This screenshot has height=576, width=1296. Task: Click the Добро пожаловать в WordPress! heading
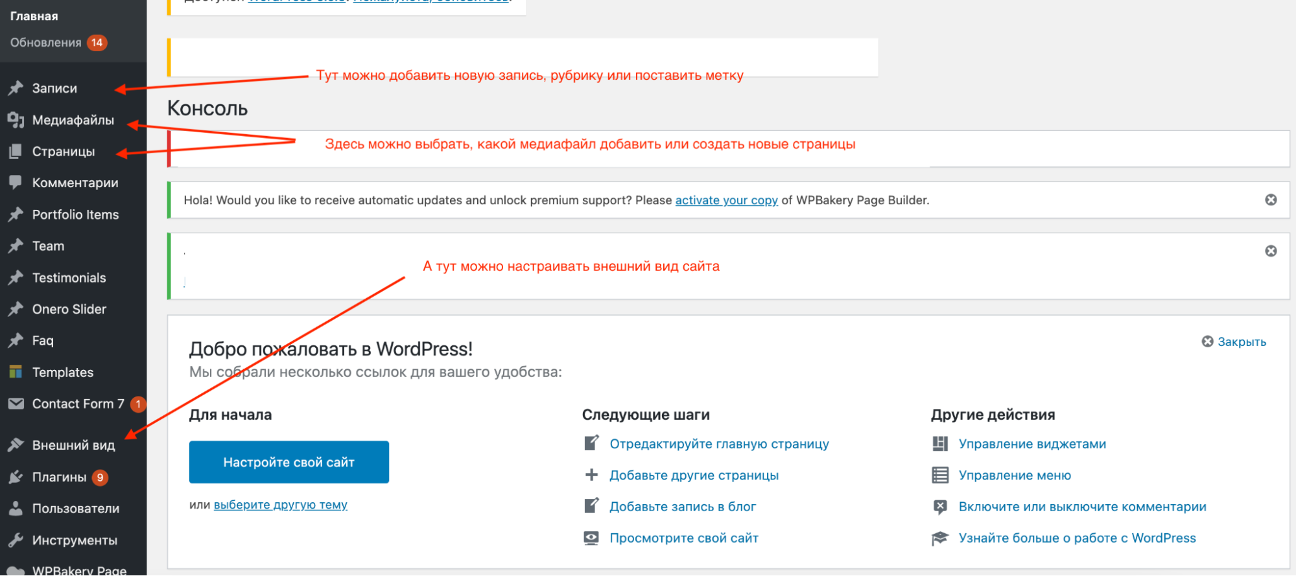pos(331,349)
